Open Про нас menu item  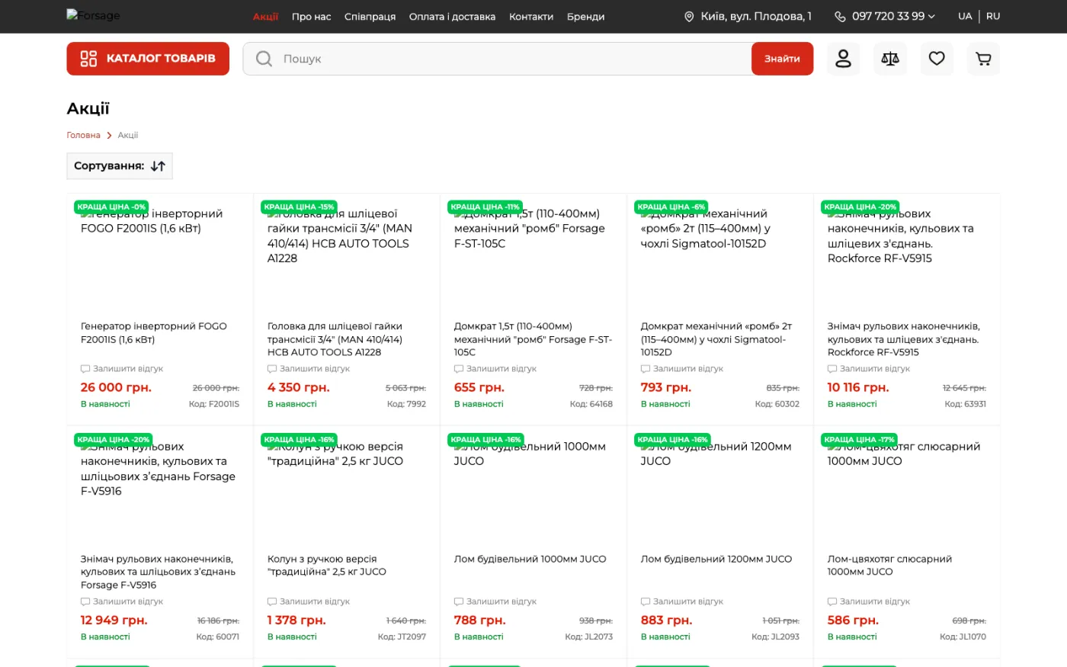pyautogui.click(x=311, y=17)
